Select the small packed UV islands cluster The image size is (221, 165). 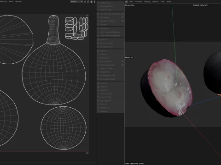point(76,28)
